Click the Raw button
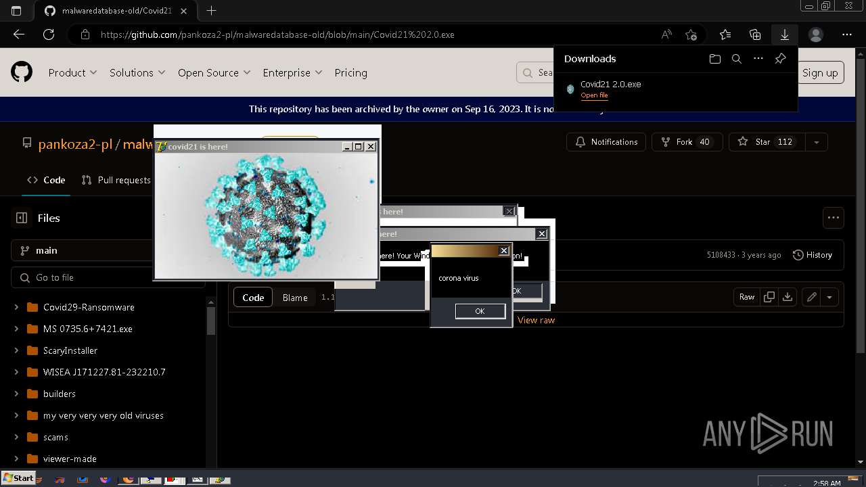Screen dimensions: 866x487 click(x=747, y=297)
